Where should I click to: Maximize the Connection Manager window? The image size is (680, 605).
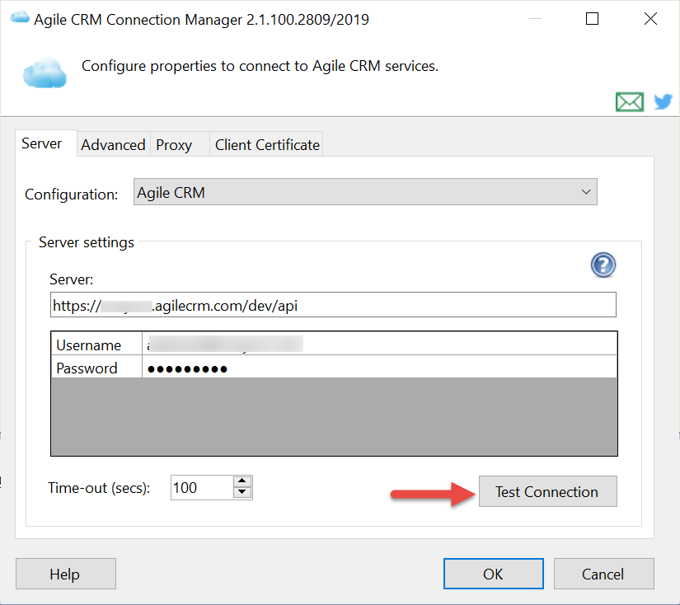[592, 19]
